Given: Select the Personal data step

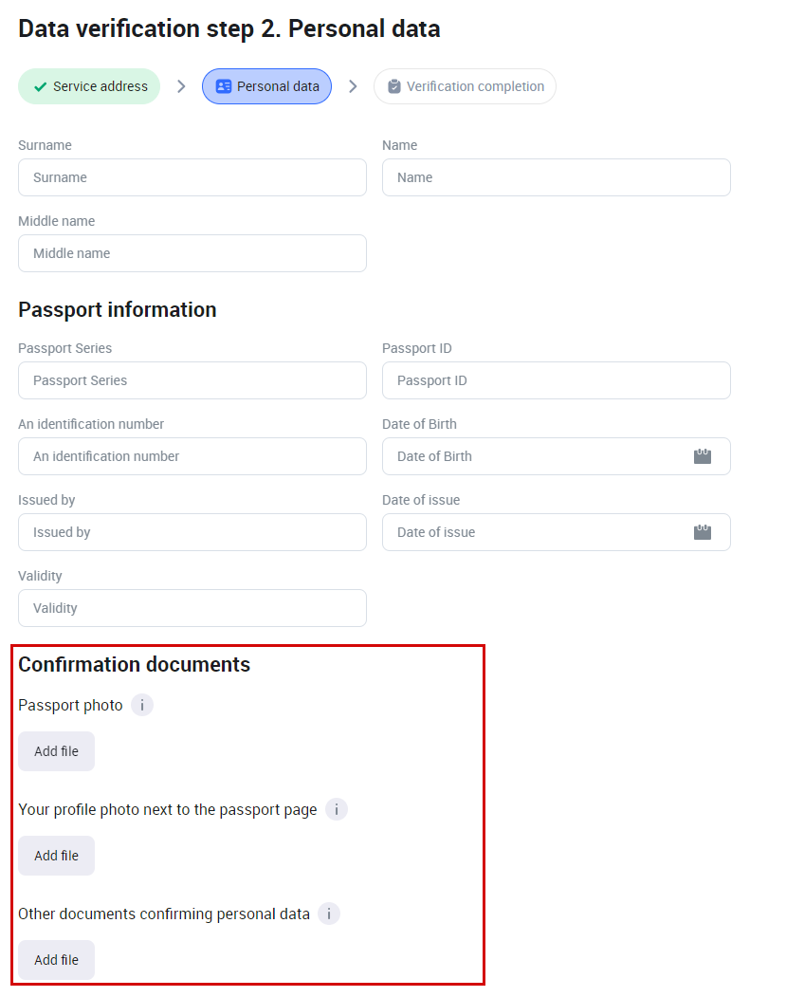Looking at the screenshot, I should coord(266,86).
